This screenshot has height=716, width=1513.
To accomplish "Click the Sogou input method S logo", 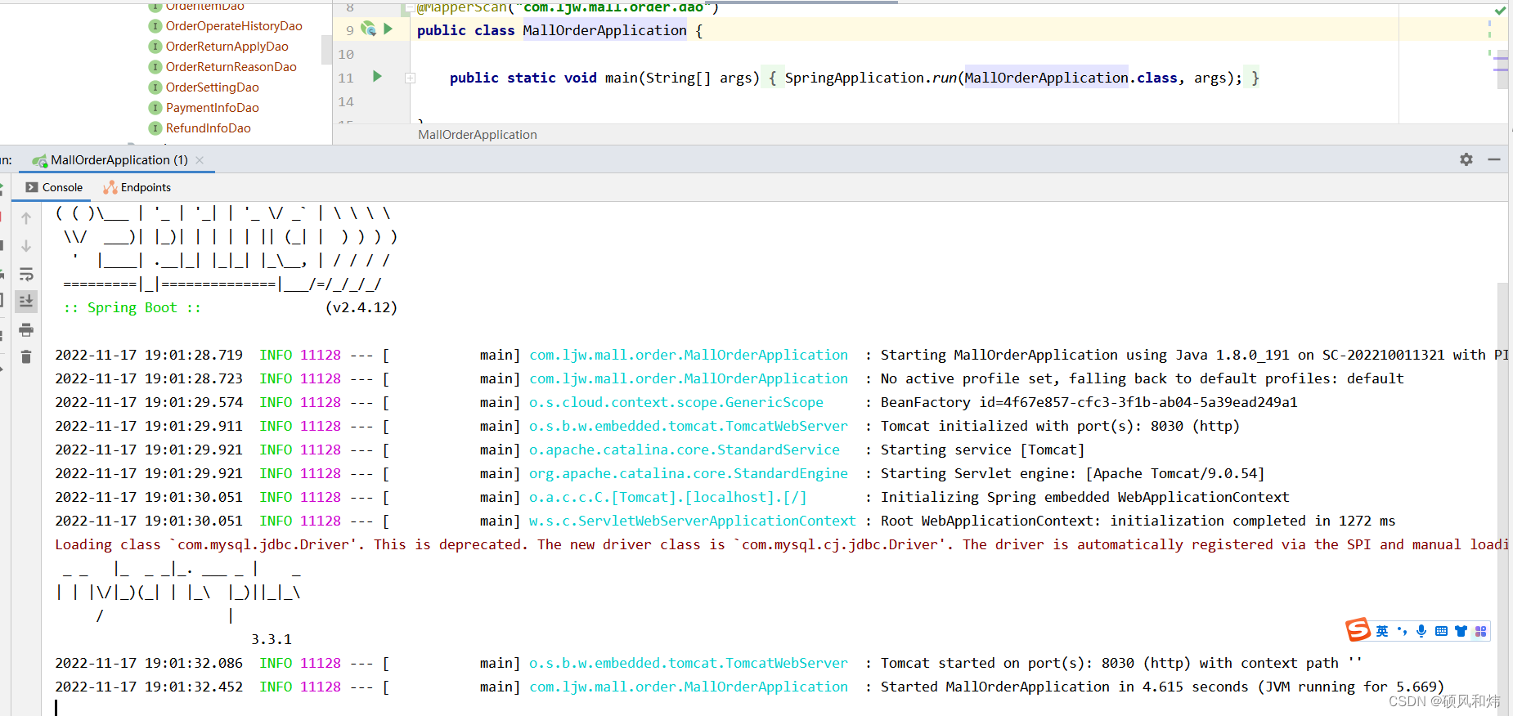I will tap(1358, 630).
